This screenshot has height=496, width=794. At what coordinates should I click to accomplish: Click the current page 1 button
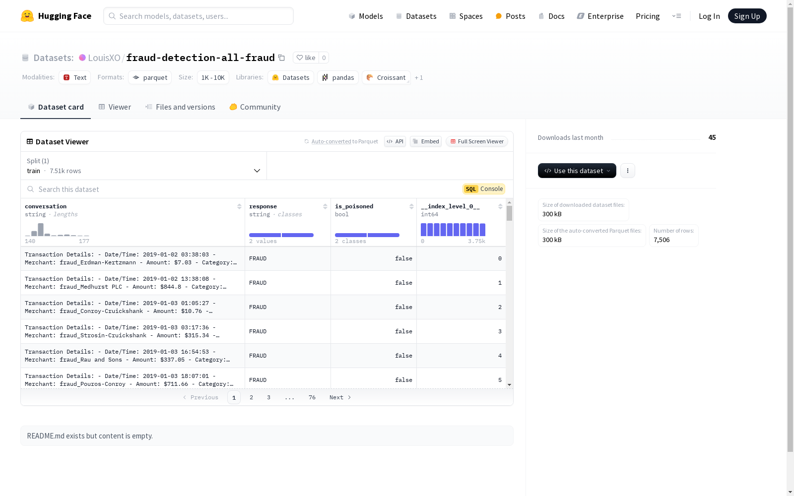click(234, 397)
